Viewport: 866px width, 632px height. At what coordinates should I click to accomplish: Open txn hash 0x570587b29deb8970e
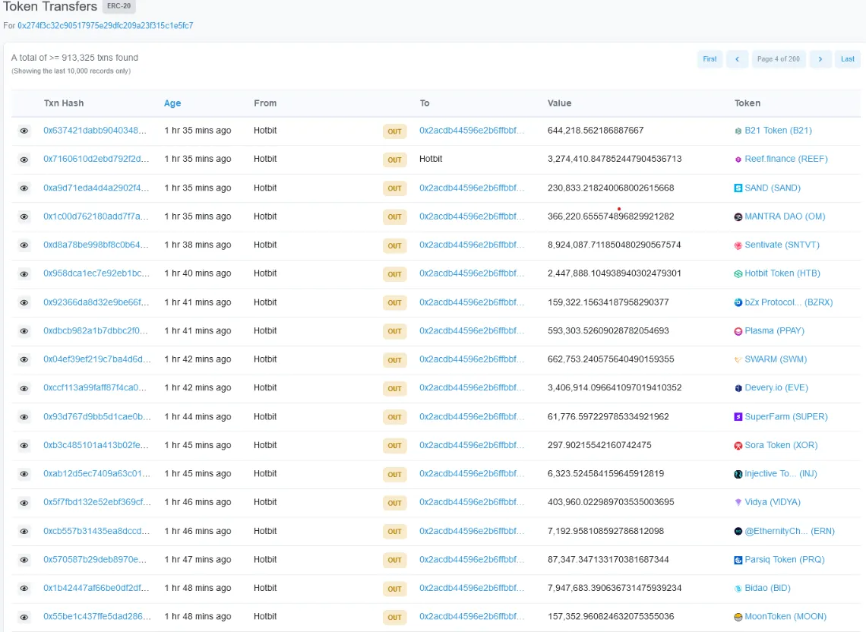pos(95,560)
